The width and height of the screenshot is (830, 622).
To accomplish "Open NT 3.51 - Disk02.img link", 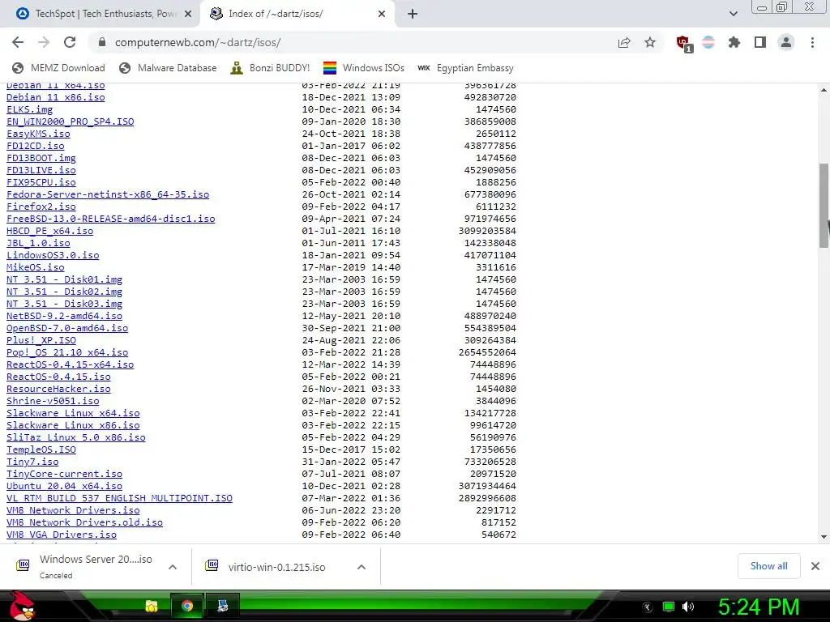I will (65, 292).
